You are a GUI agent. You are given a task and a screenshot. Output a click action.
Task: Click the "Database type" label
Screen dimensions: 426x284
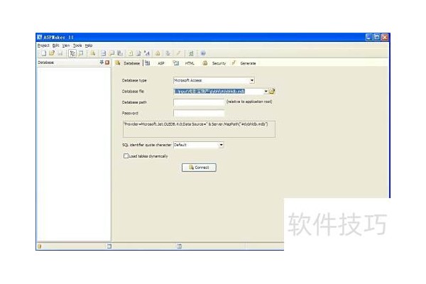[x=134, y=80]
